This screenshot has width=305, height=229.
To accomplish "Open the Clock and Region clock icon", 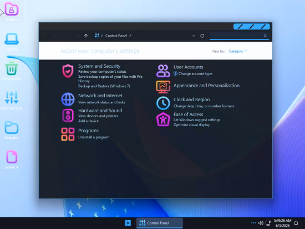I will click(x=163, y=103).
